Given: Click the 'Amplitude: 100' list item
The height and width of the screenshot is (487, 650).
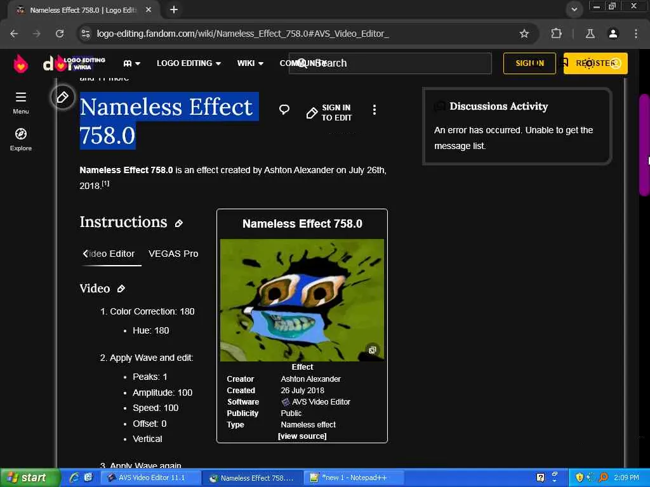Looking at the screenshot, I should pyautogui.click(x=162, y=393).
